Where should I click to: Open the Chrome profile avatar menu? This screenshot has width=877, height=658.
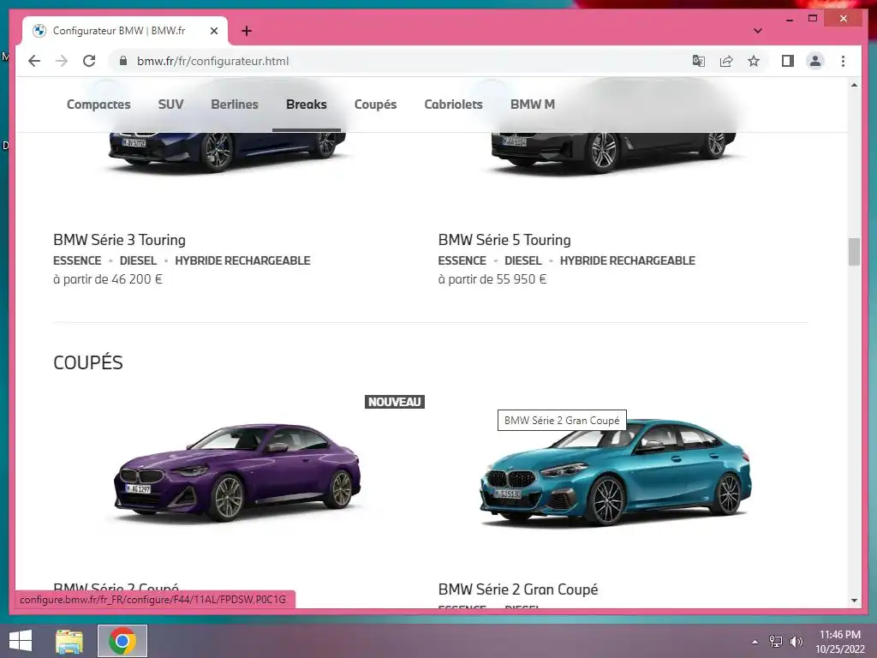point(815,61)
